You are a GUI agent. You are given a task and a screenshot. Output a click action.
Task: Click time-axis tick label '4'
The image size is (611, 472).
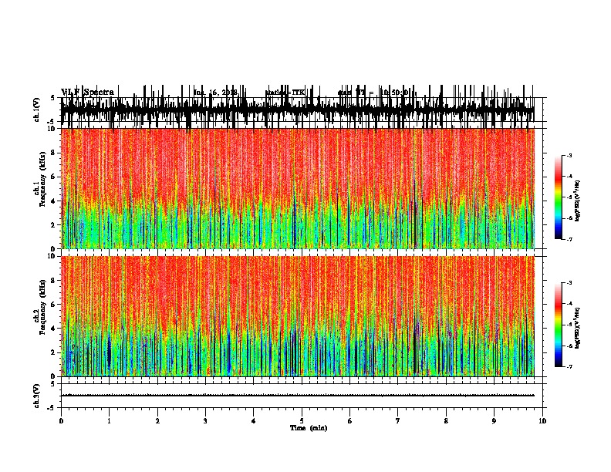pyautogui.click(x=254, y=421)
